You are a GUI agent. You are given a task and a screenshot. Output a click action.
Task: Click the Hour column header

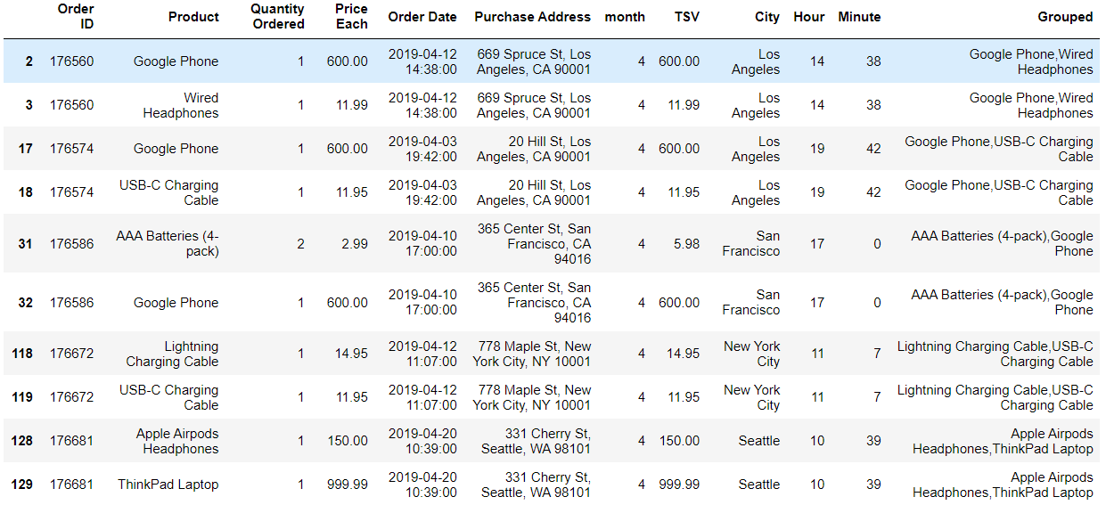click(809, 17)
